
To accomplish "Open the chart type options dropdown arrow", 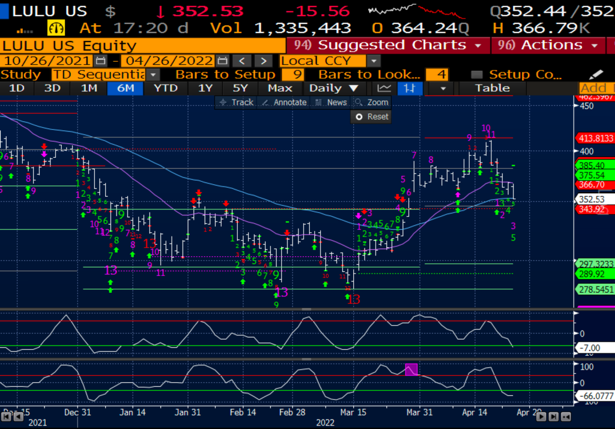I will pos(443,88).
